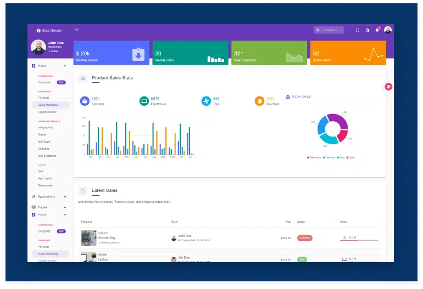The height and width of the screenshot is (289, 423).
Task: Open Mini Apps in the sidebar
Action: click(x=44, y=141)
